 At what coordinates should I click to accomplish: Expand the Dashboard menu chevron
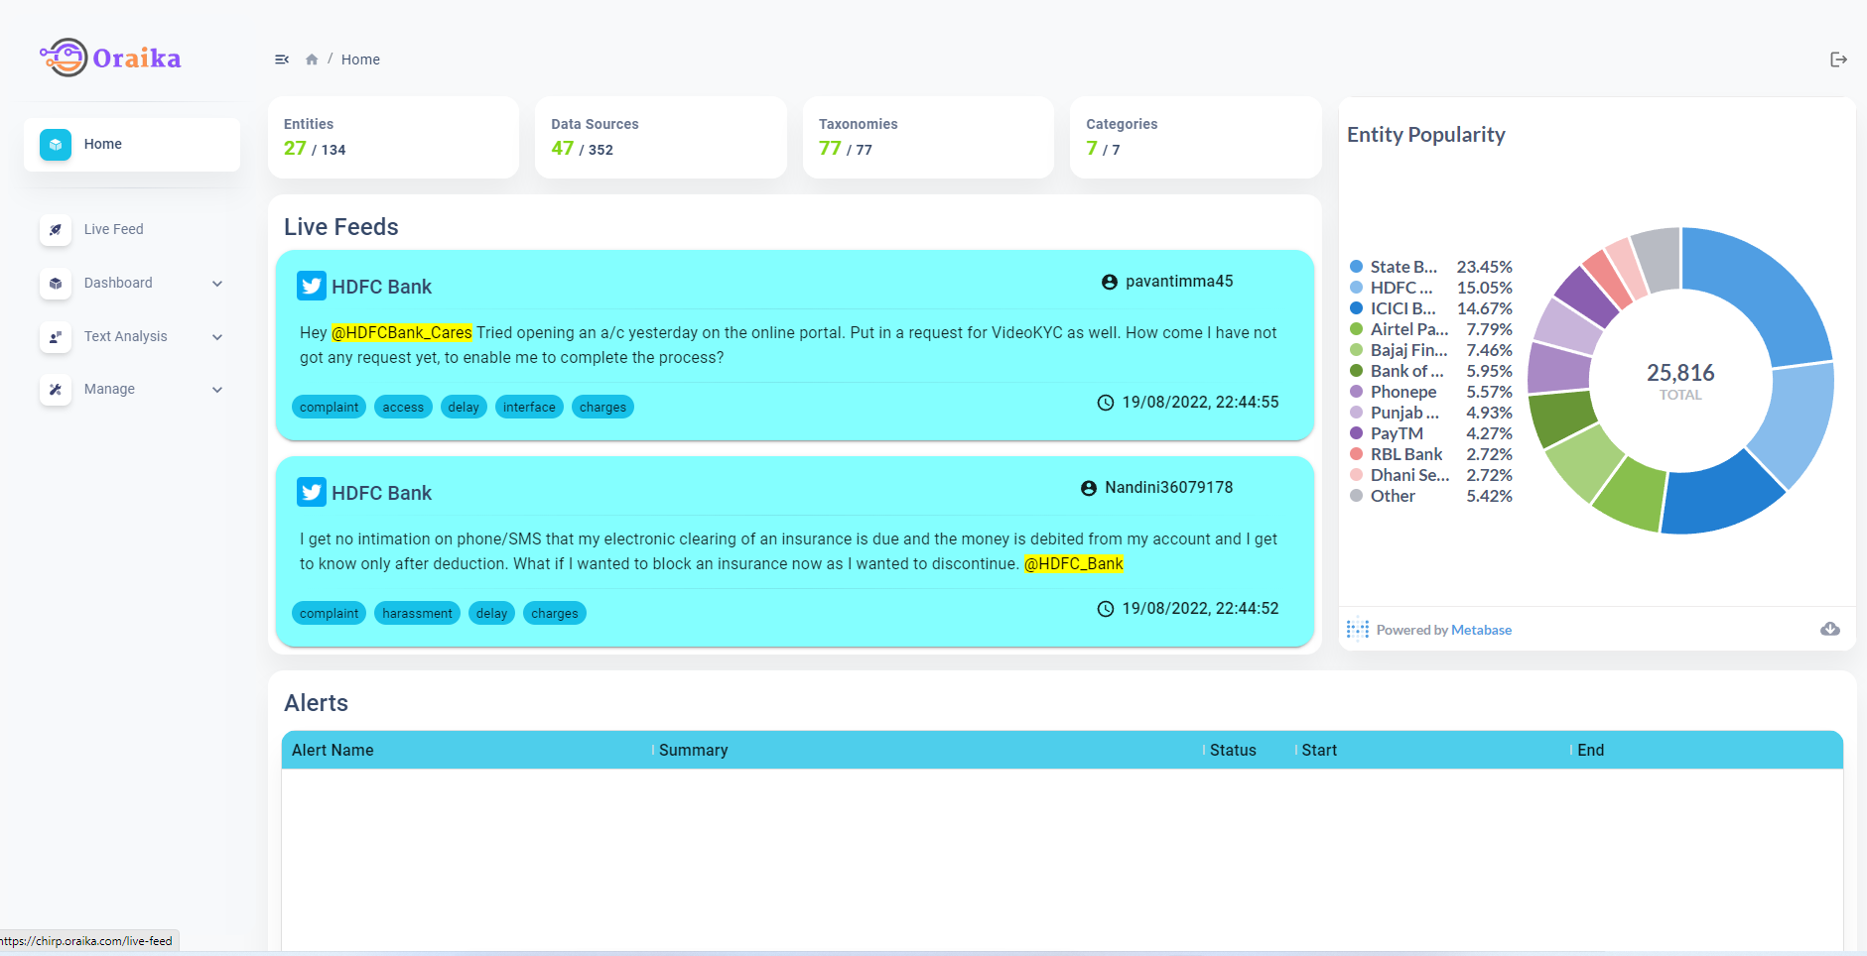coord(217,284)
